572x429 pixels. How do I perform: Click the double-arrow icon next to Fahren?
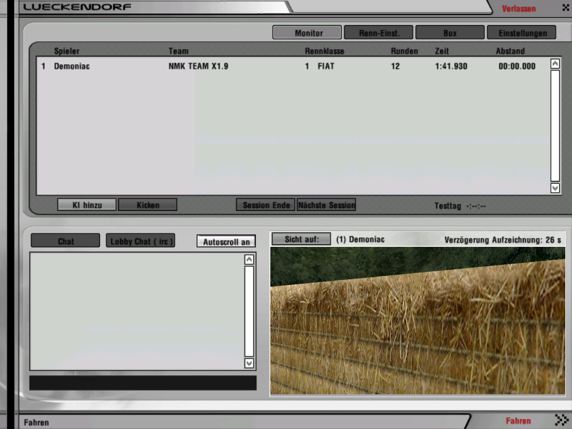pyautogui.click(x=561, y=420)
